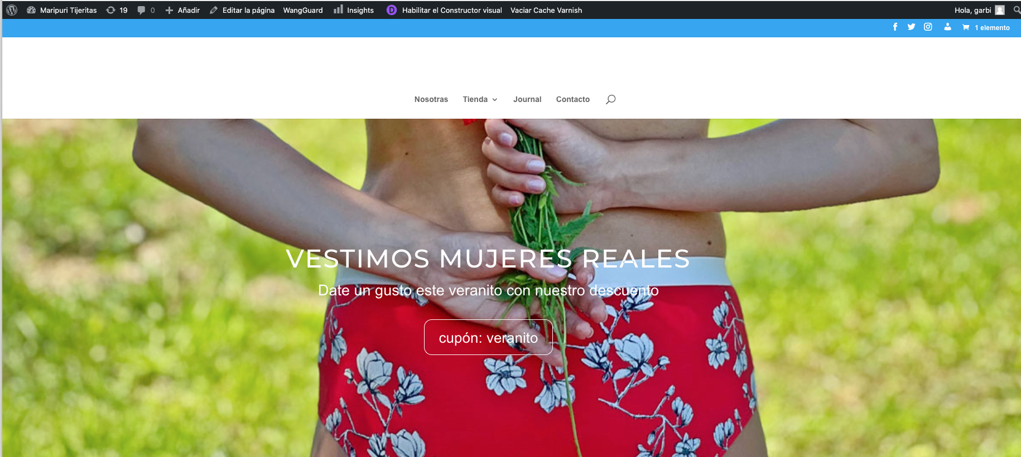Viewport: 1021px width, 457px height.
Task: Open the WordPress logo menu
Action: (12, 10)
